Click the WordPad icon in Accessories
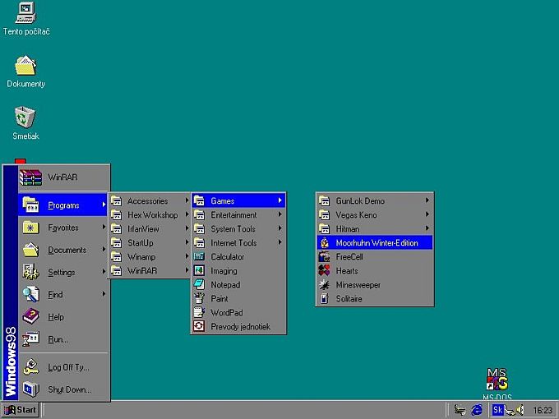 199,312
